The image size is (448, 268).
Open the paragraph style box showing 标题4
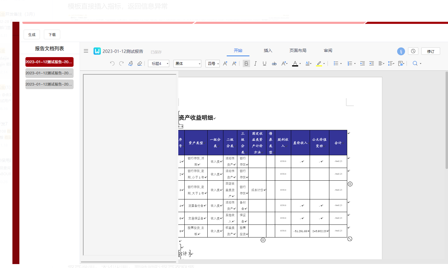tap(159, 63)
